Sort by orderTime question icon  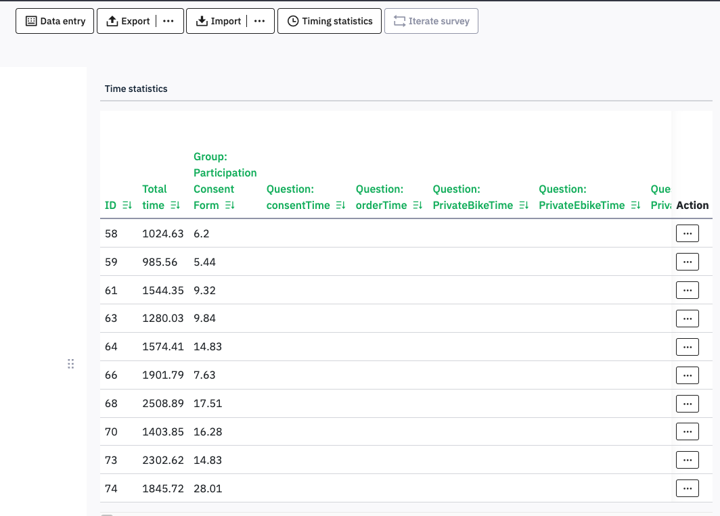[418, 206]
